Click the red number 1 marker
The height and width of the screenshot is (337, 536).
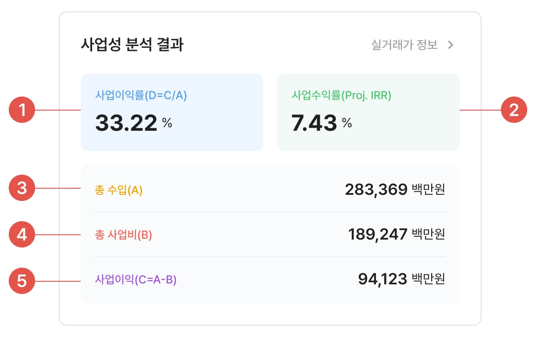pyautogui.click(x=22, y=110)
